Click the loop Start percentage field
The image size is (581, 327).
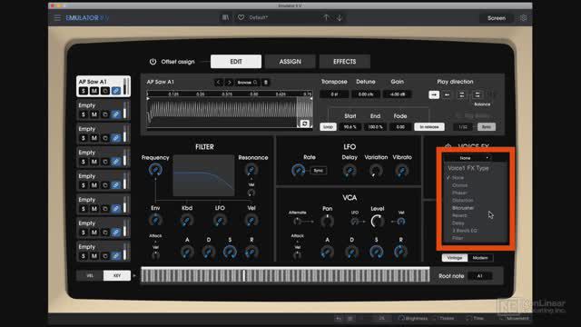click(x=350, y=127)
